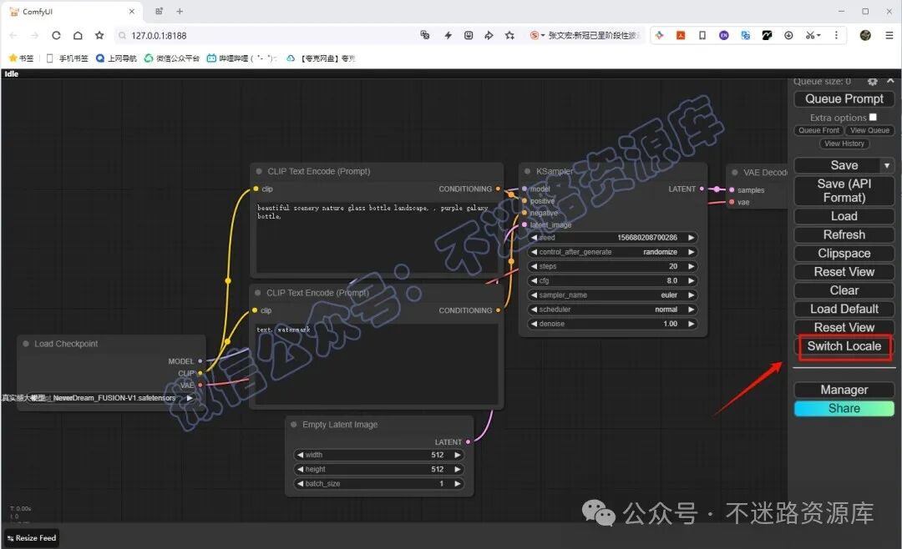902x549 pixels.
Task: Open View Queue list
Action: pyautogui.click(x=869, y=130)
